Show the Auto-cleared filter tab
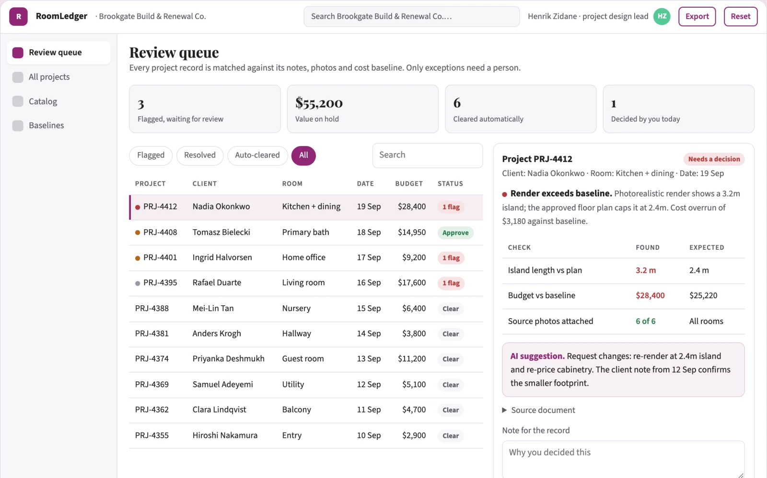The image size is (767, 478). (257, 156)
